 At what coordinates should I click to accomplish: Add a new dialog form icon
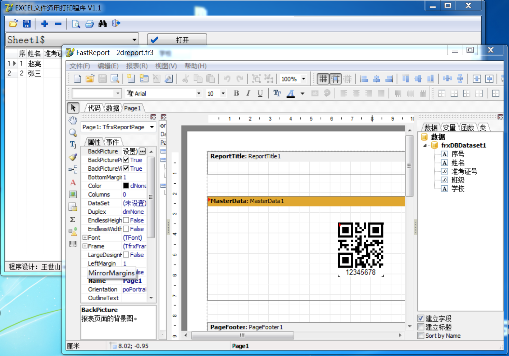click(x=144, y=79)
